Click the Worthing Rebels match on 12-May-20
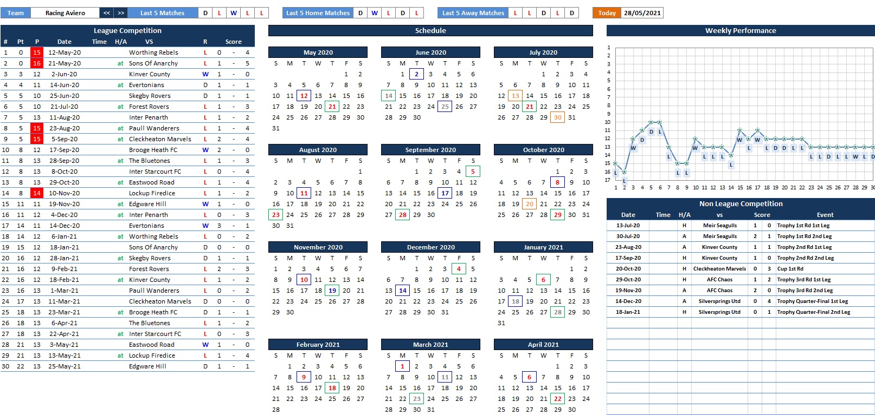Viewport: 875px width, 415px height. (x=153, y=52)
